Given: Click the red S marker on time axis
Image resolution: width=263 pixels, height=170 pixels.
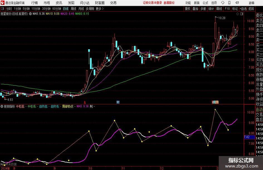Looking at the screenshot, I should [x=85, y=102].
